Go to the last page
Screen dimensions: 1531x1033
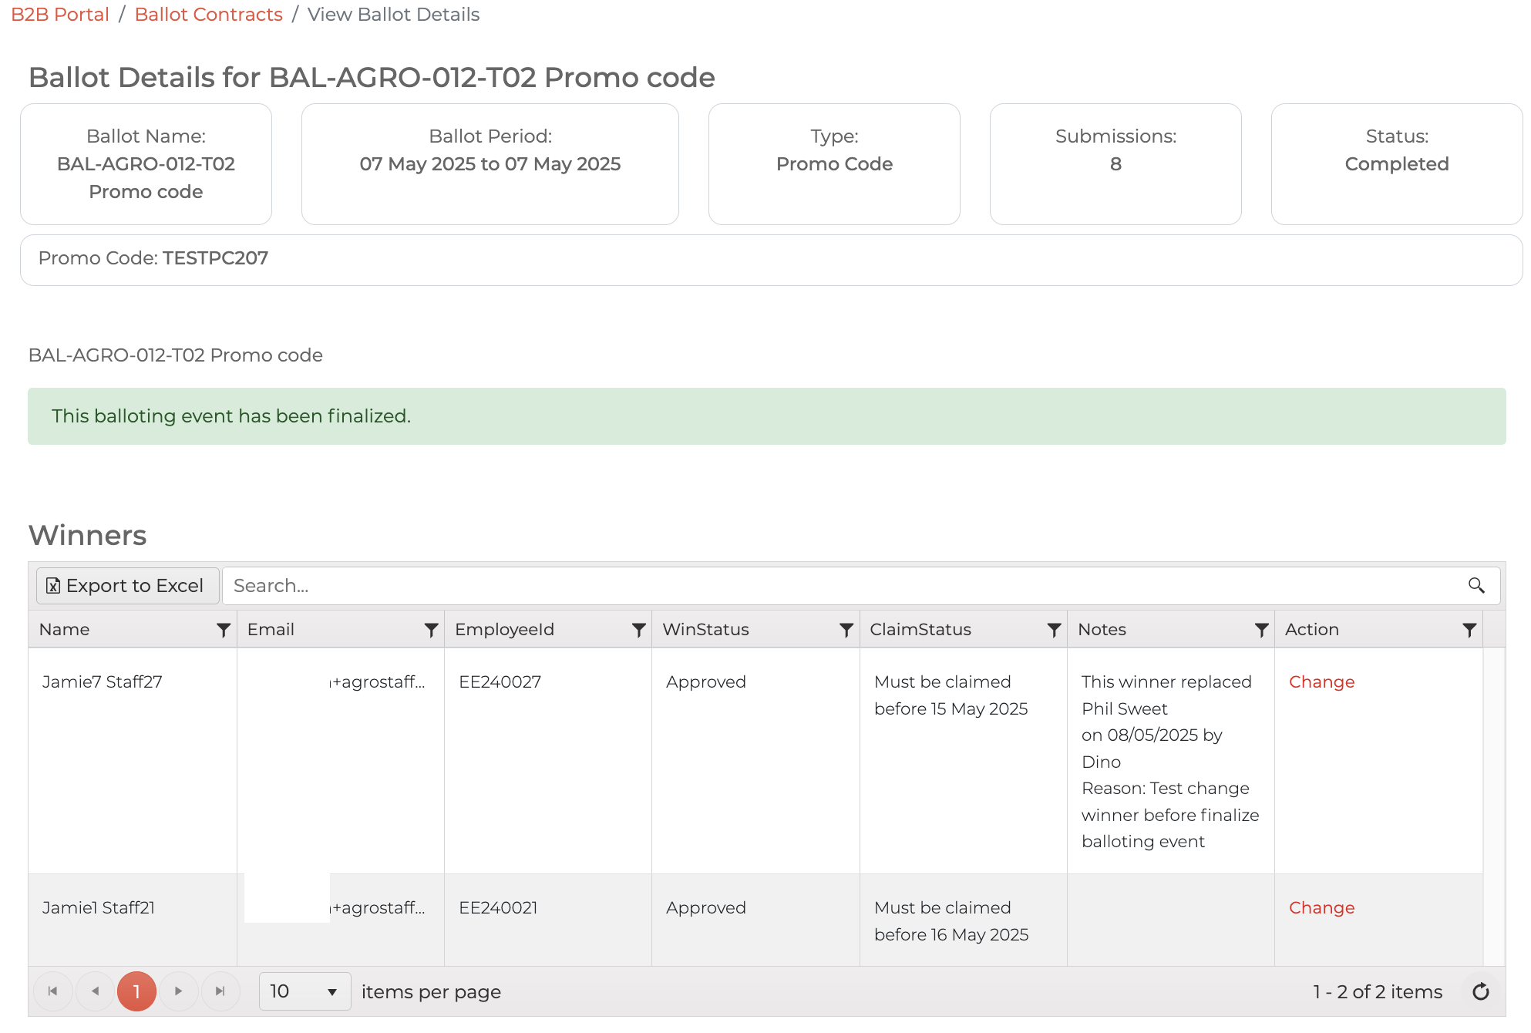coord(220,991)
